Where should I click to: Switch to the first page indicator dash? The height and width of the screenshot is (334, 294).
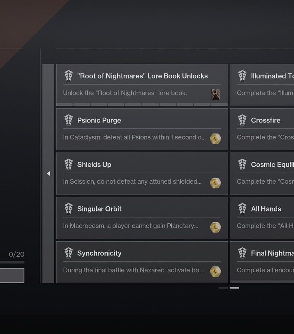click(223, 288)
